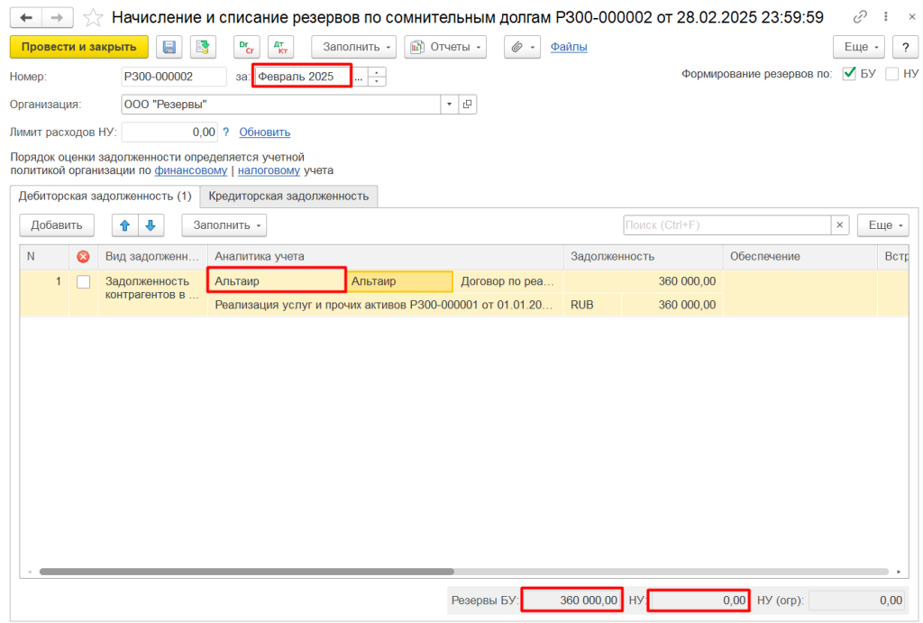Select Дебиторская задолженность tab

105,196
